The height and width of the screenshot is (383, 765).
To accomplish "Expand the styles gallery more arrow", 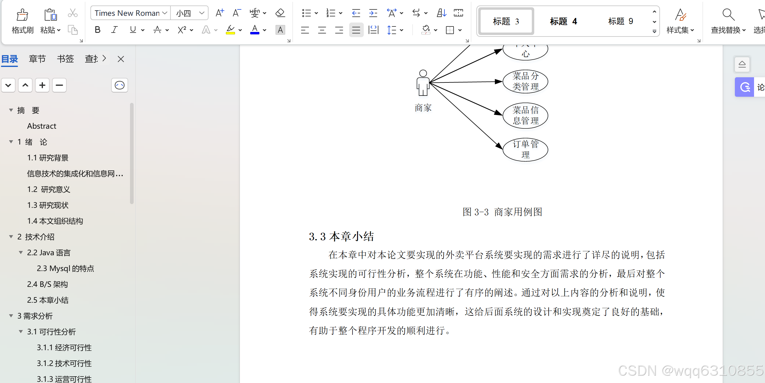I will coord(654,31).
